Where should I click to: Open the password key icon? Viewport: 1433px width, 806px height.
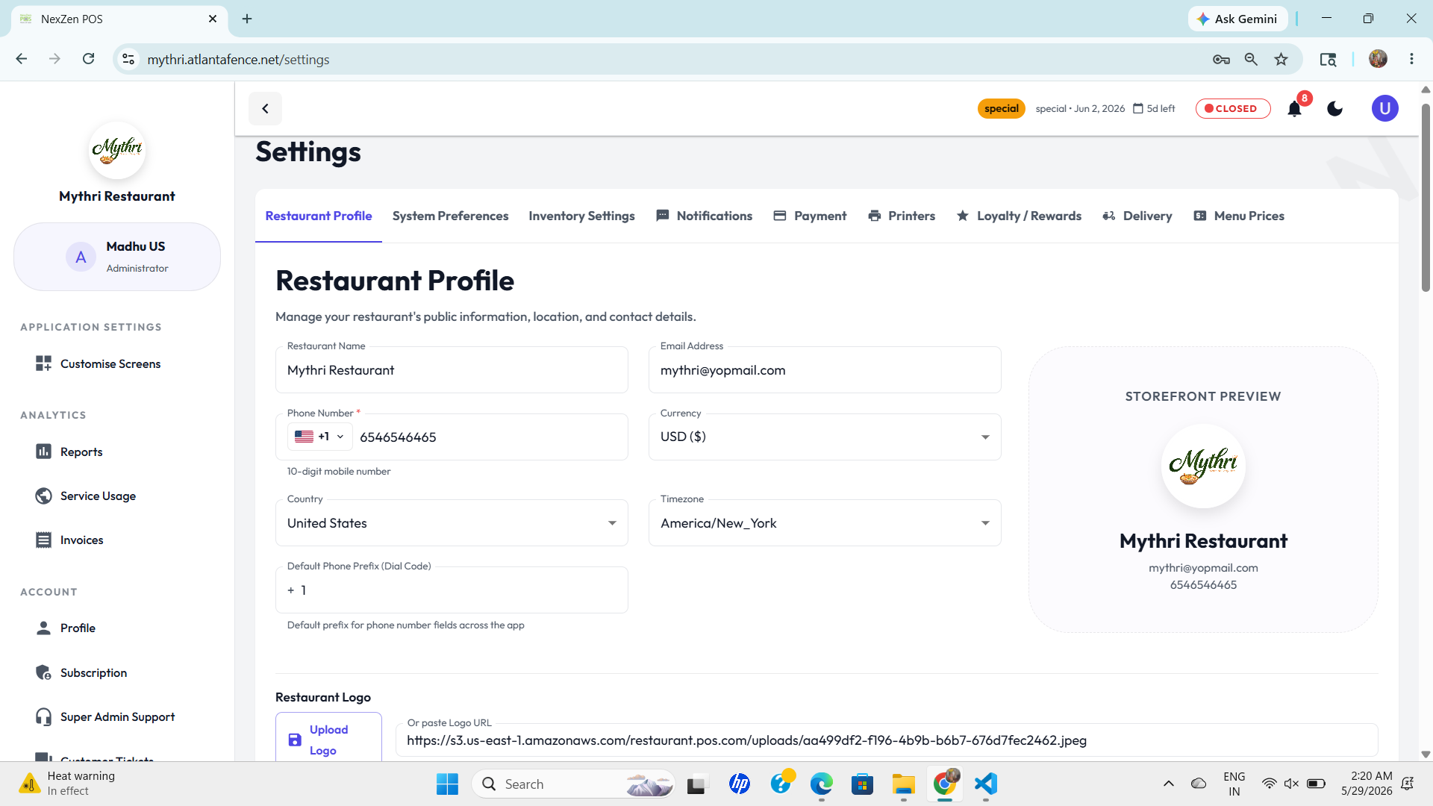[x=1221, y=60]
